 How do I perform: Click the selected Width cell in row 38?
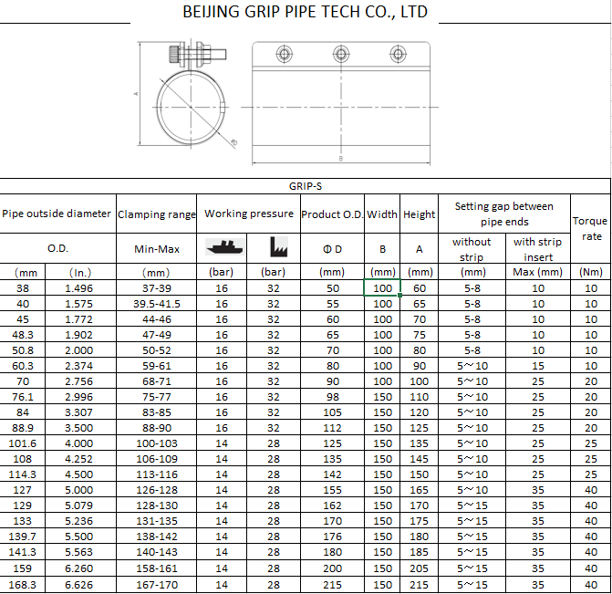pyautogui.click(x=382, y=287)
